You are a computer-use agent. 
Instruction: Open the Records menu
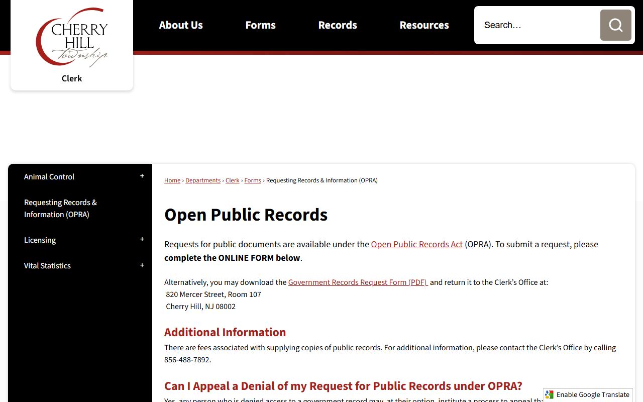tap(338, 25)
